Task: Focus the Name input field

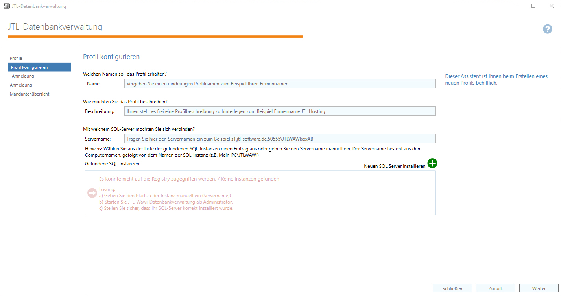Action: [280, 83]
